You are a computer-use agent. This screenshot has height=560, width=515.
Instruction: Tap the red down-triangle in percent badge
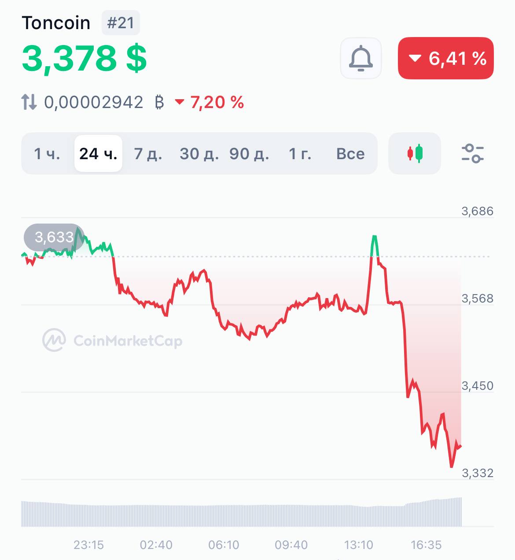[415, 58]
